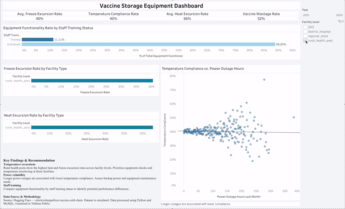This screenshot has height=209, width=345.
Task: Click the Avg. Heat Excursion Rate KPI label
Action: pyautogui.click(x=188, y=14)
